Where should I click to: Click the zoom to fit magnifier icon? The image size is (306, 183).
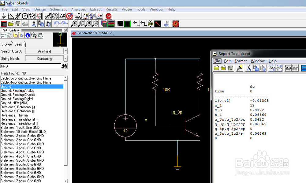(x=81, y=24)
